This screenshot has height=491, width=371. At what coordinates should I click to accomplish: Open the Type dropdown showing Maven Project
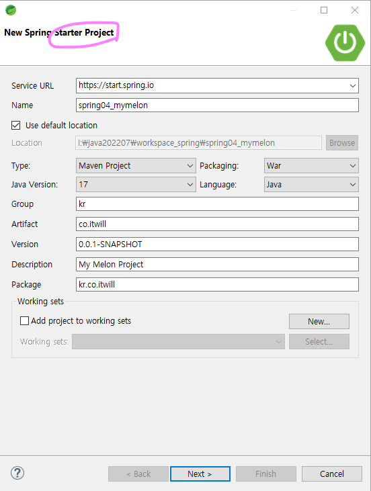click(x=136, y=166)
